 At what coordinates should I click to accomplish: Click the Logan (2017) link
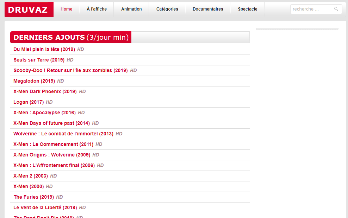(29, 102)
